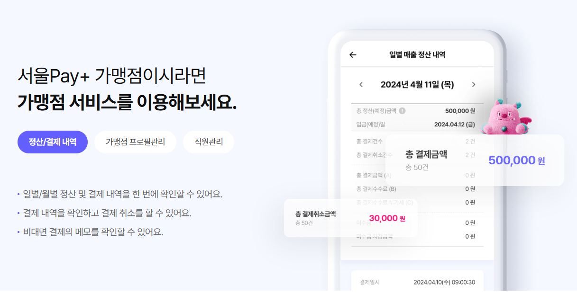
Task: Select the 정산/결제 내역 pill
Action: (x=52, y=142)
